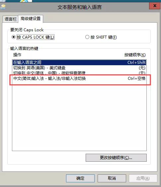
Task: Click the (无) value for 美式键盘 row
Action: coord(142,68)
